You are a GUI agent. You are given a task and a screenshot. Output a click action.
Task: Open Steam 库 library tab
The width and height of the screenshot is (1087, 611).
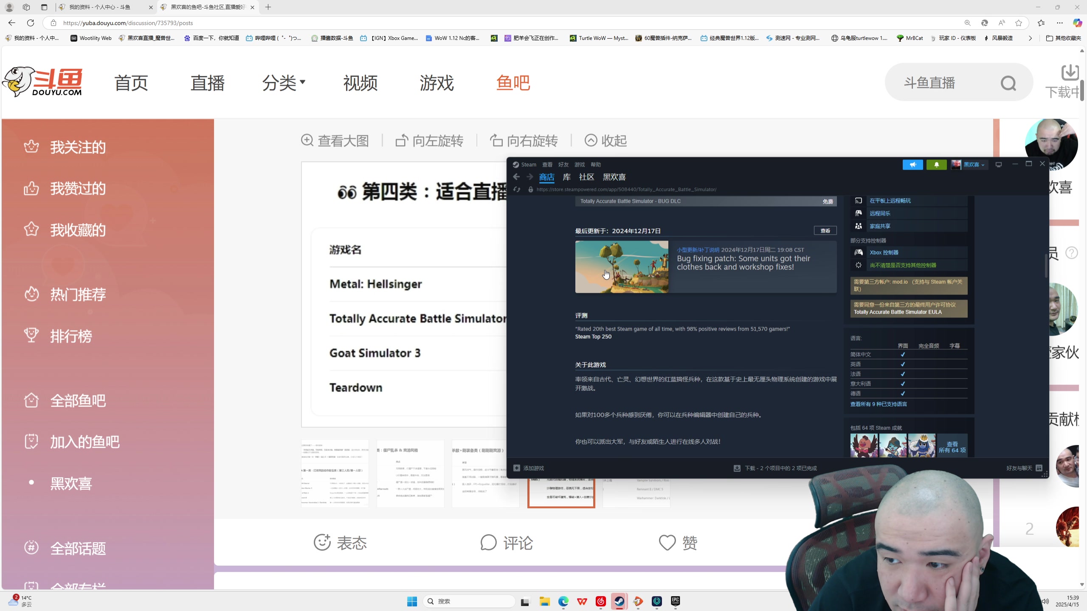tap(566, 177)
